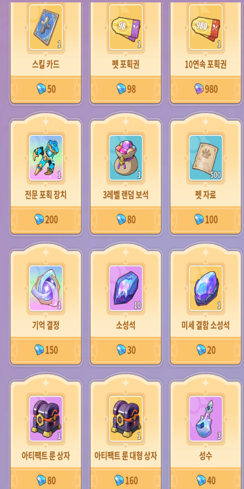
Task: Select the 소성석 purple stone icon
Action: tap(126, 288)
